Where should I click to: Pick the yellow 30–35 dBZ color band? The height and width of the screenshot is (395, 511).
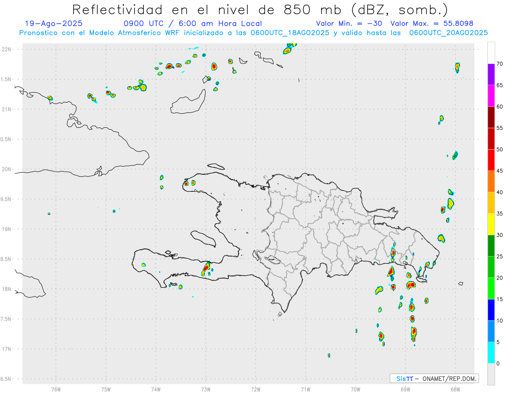click(x=491, y=224)
